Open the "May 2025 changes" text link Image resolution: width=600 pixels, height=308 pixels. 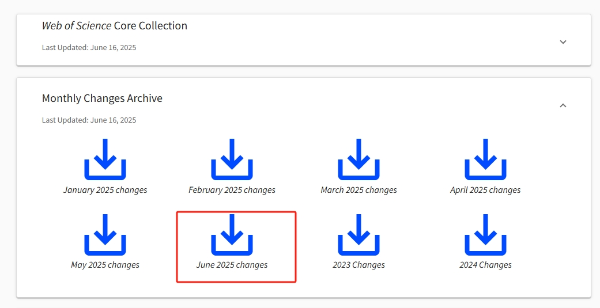[105, 265]
